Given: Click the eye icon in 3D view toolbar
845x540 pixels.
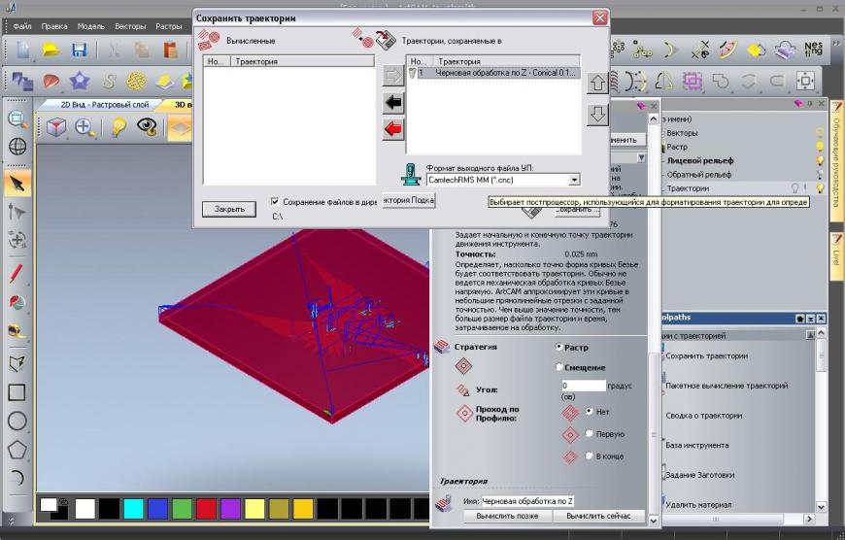Looking at the screenshot, I should pos(147,127).
